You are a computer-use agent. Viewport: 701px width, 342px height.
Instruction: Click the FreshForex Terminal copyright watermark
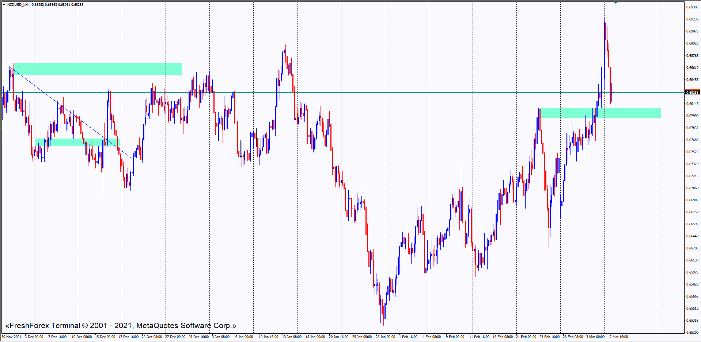[x=121, y=326]
